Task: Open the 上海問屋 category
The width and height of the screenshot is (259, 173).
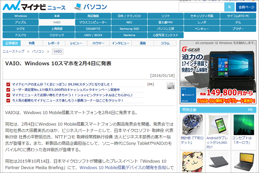Action: point(57,29)
